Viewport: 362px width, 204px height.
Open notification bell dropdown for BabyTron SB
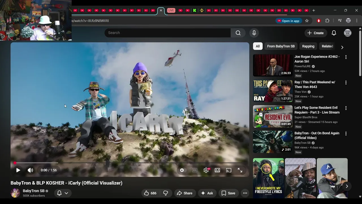pos(63,193)
